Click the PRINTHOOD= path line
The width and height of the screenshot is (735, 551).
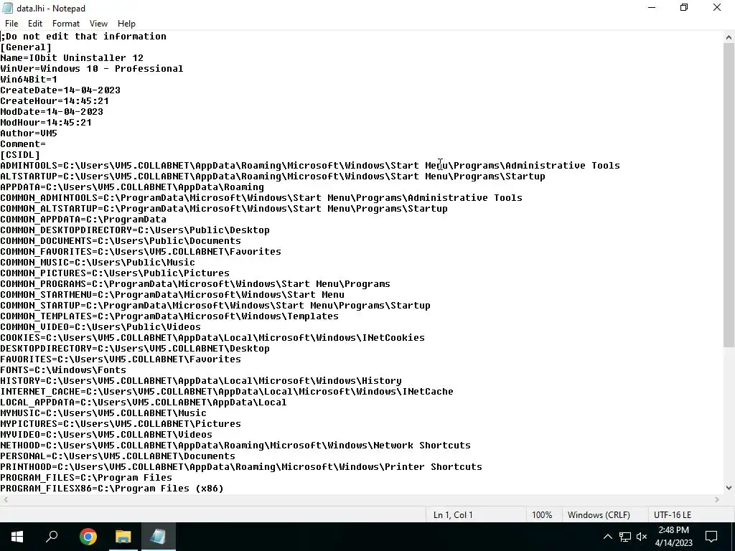[x=241, y=467]
